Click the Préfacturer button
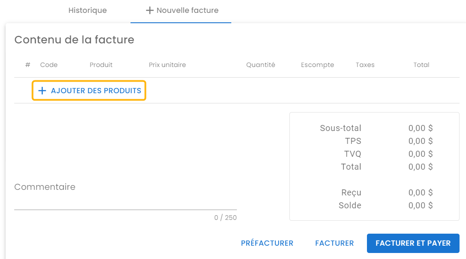The width and height of the screenshot is (466, 259). [267, 243]
